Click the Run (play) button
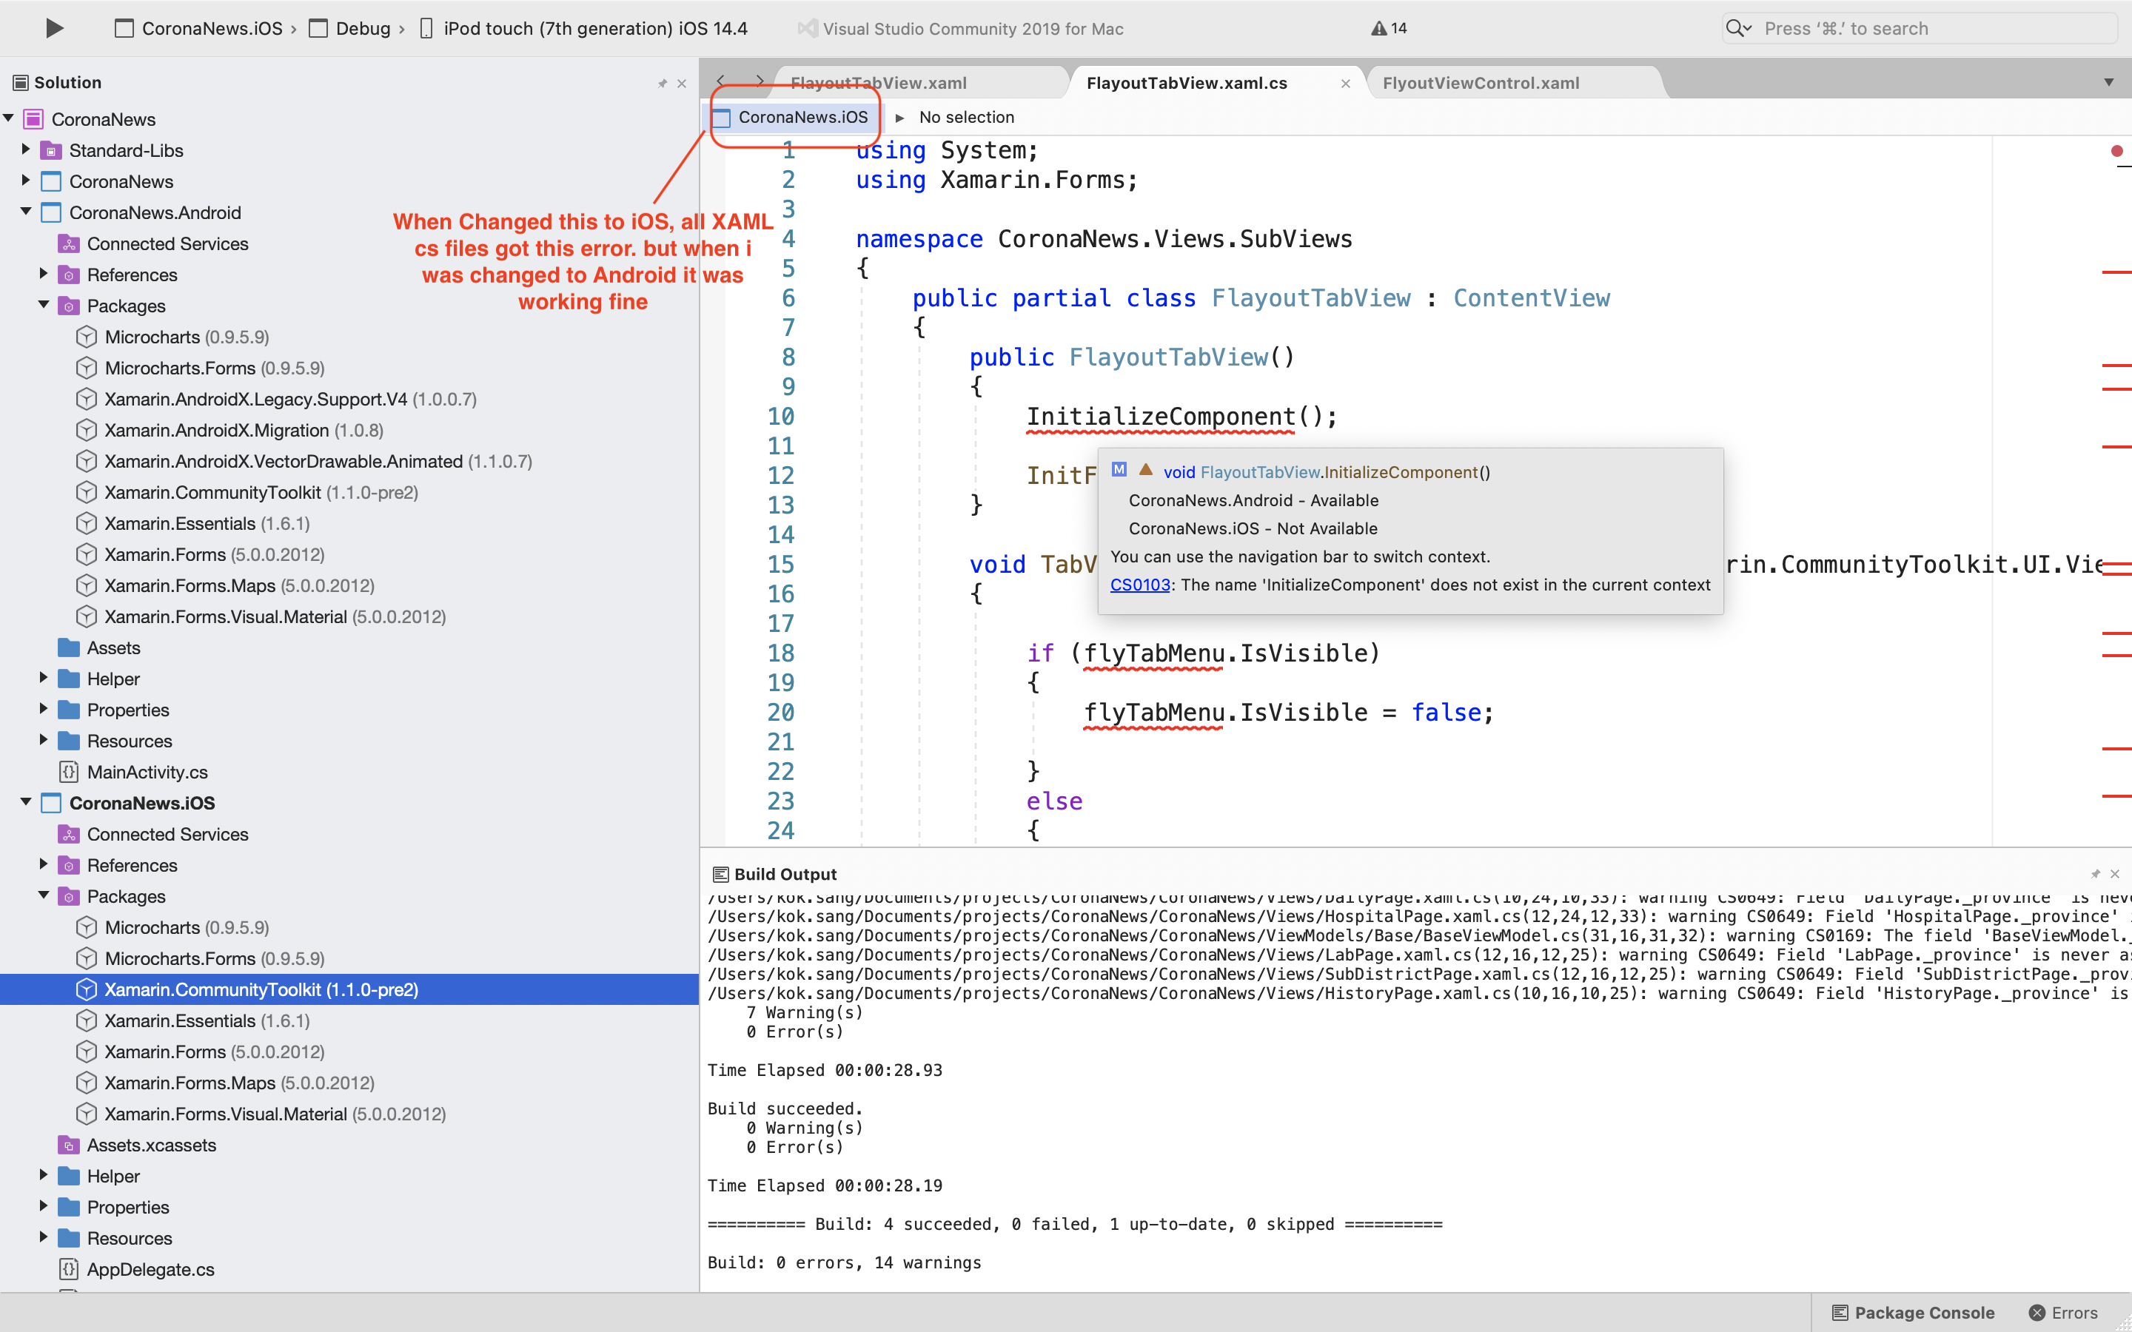The width and height of the screenshot is (2132, 1332). click(54, 27)
